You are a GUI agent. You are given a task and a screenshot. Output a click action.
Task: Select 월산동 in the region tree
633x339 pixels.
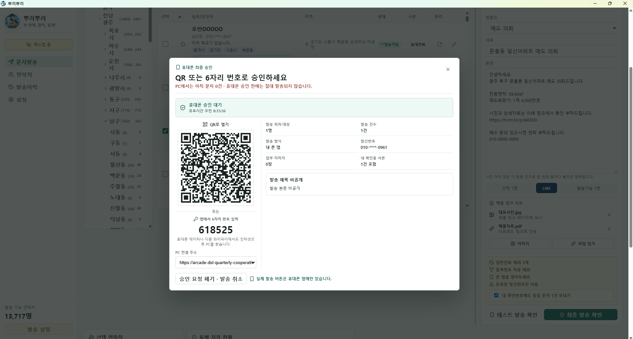pos(118,165)
